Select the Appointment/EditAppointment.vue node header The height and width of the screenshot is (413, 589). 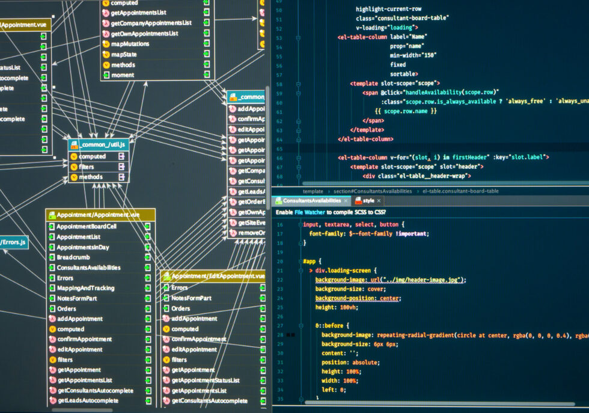point(213,276)
